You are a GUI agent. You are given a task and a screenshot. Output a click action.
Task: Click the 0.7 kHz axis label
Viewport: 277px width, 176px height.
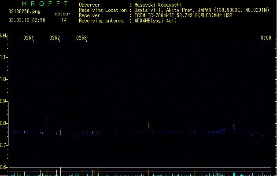[4, 145]
